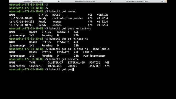
Task: Click <none> role of ip-172-31-34-238 node
Action: coord(57,22)
